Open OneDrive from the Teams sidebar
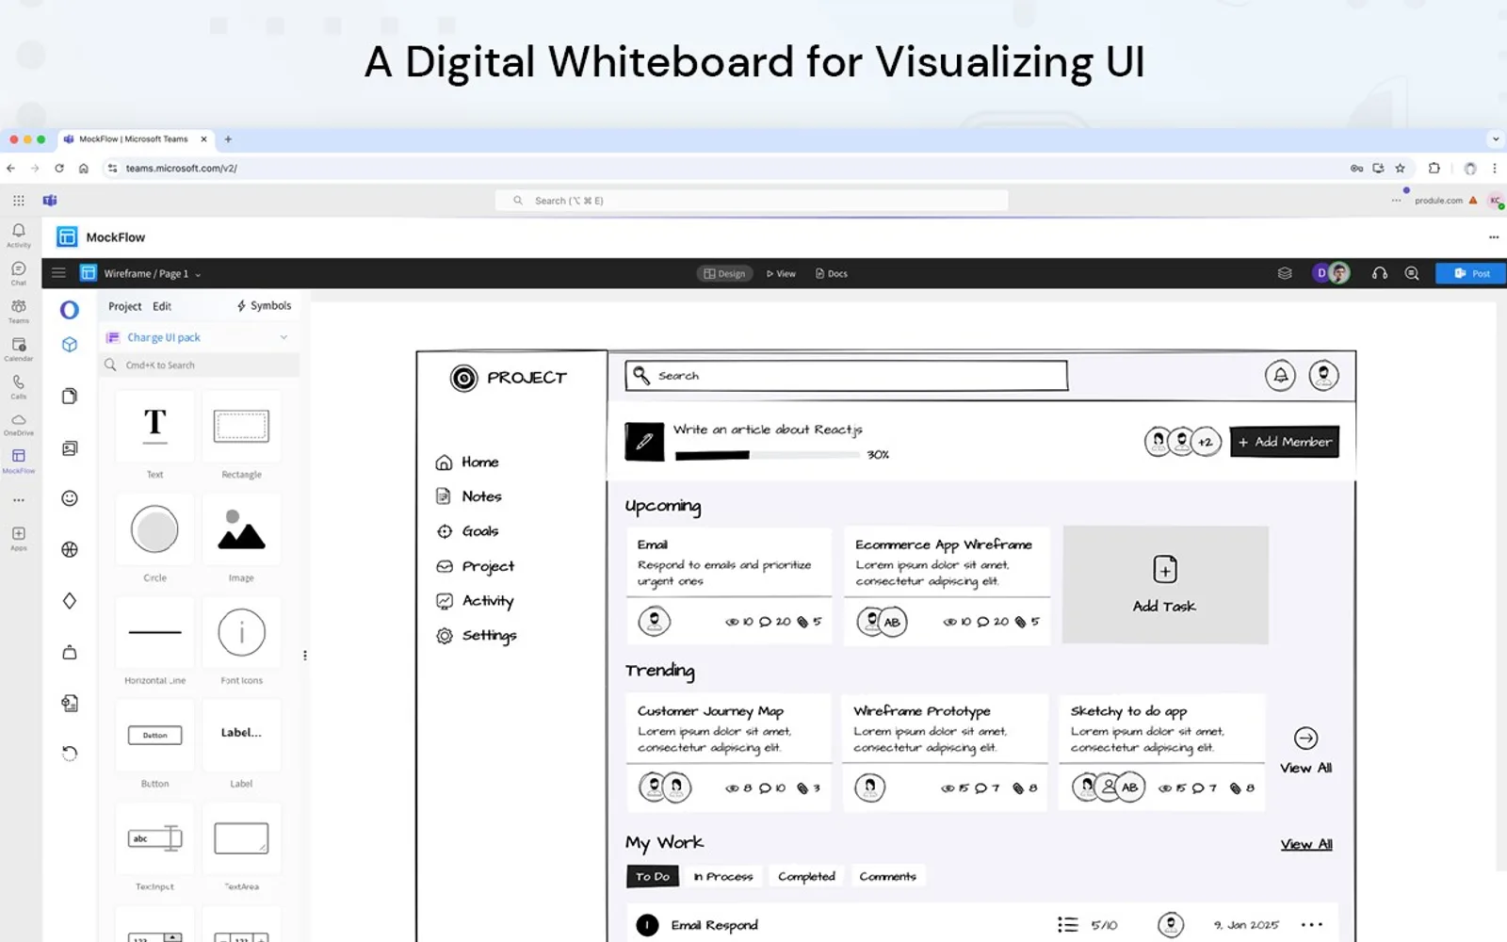The image size is (1507, 942). pos(18,424)
